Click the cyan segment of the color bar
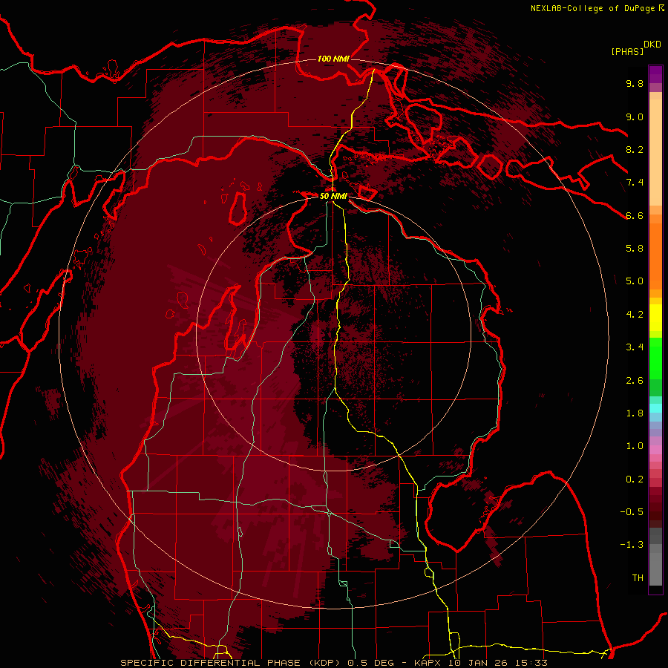 [655, 407]
